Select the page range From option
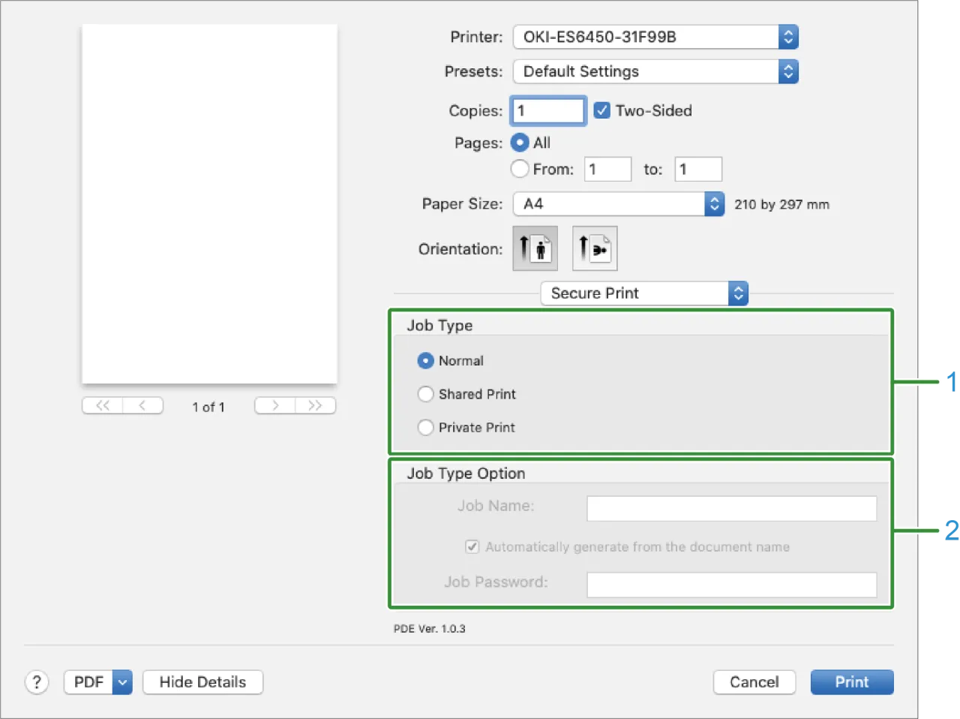The image size is (960, 719). pos(519,170)
